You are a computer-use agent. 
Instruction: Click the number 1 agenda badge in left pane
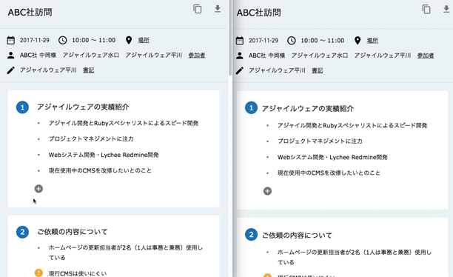(x=22, y=107)
